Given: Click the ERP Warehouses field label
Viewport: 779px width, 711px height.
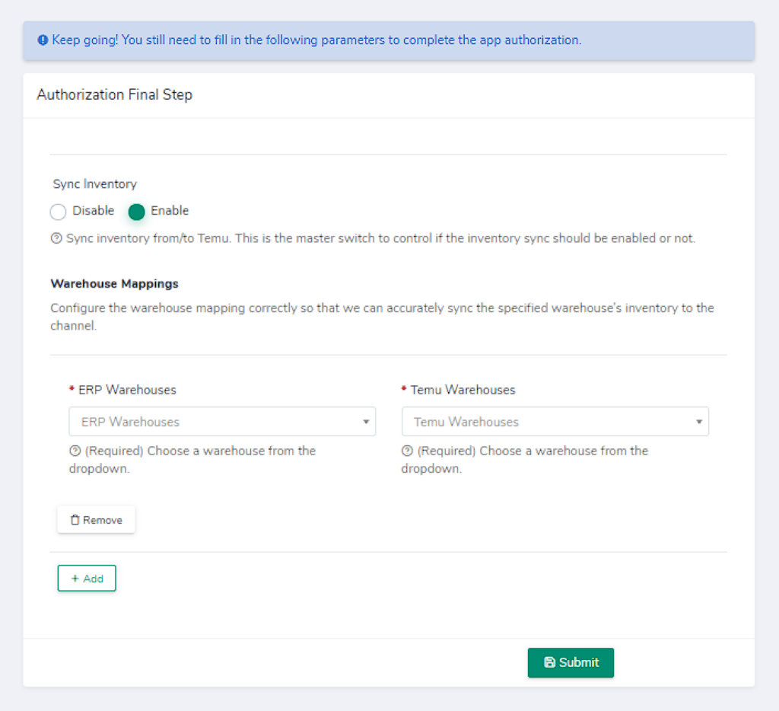Looking at the screenshot, I should [127, 390].
